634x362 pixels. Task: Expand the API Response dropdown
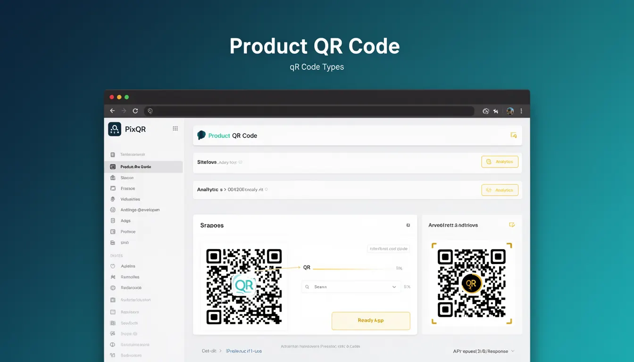click(x=484, y=351)
